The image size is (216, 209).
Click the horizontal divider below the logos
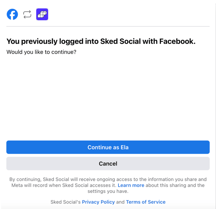pos(108,26)
